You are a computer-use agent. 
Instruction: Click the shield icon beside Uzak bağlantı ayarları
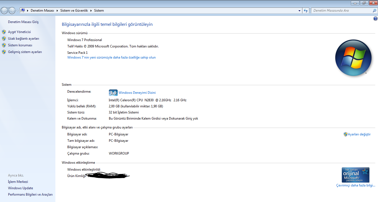(4, 39)
